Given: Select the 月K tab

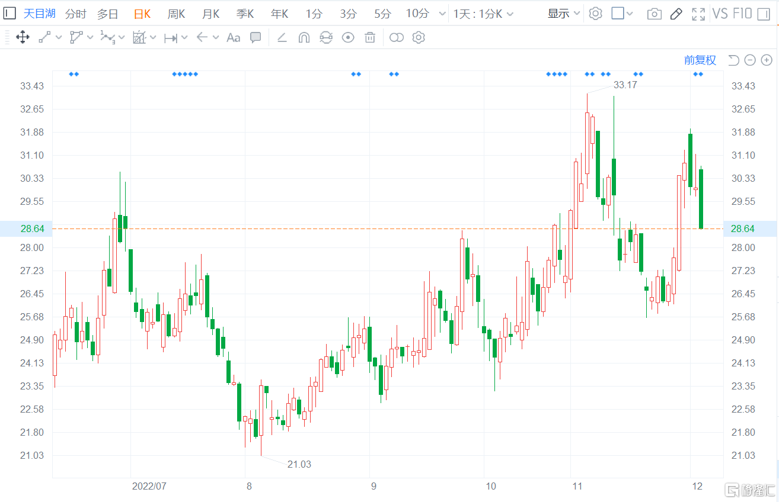Looking at the screenshot, I should [210, 14].
